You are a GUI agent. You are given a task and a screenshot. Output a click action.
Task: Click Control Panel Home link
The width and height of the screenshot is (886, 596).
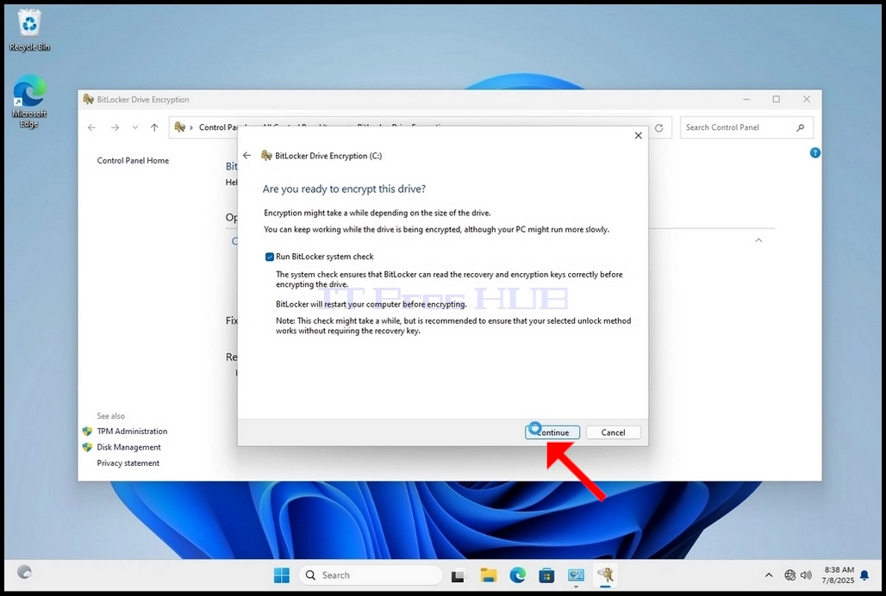tap(133, 160)
